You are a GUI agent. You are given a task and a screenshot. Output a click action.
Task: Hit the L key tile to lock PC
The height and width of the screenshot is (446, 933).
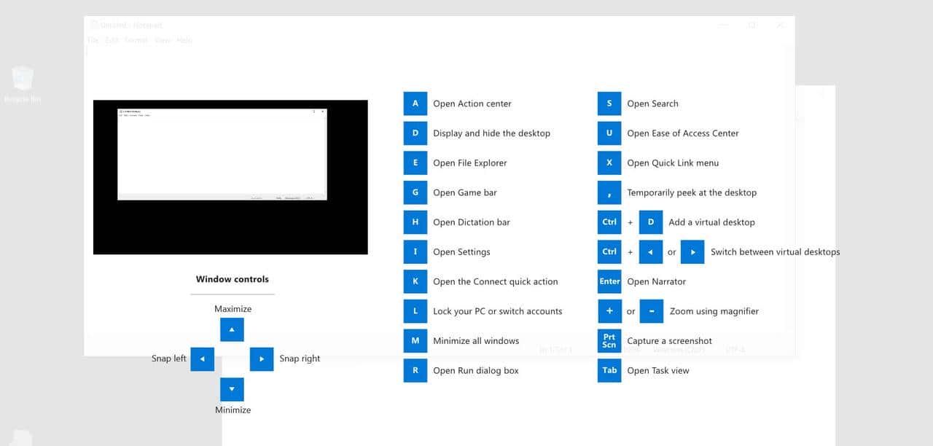(415, 311)
